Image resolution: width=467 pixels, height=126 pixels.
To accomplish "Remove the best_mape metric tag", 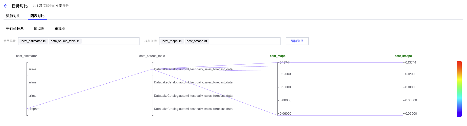I will click(180, 41).
